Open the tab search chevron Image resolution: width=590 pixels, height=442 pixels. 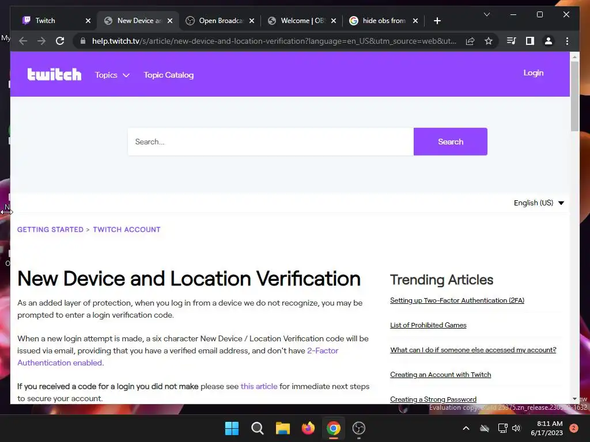point(486,14)
